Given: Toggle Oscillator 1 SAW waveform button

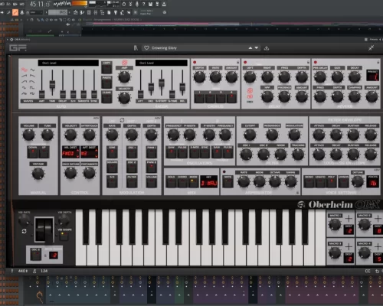Looking at the screenshot, I should 172,152.
